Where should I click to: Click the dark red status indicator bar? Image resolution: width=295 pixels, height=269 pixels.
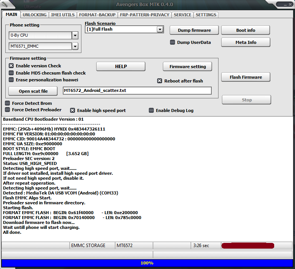(248, 246)
